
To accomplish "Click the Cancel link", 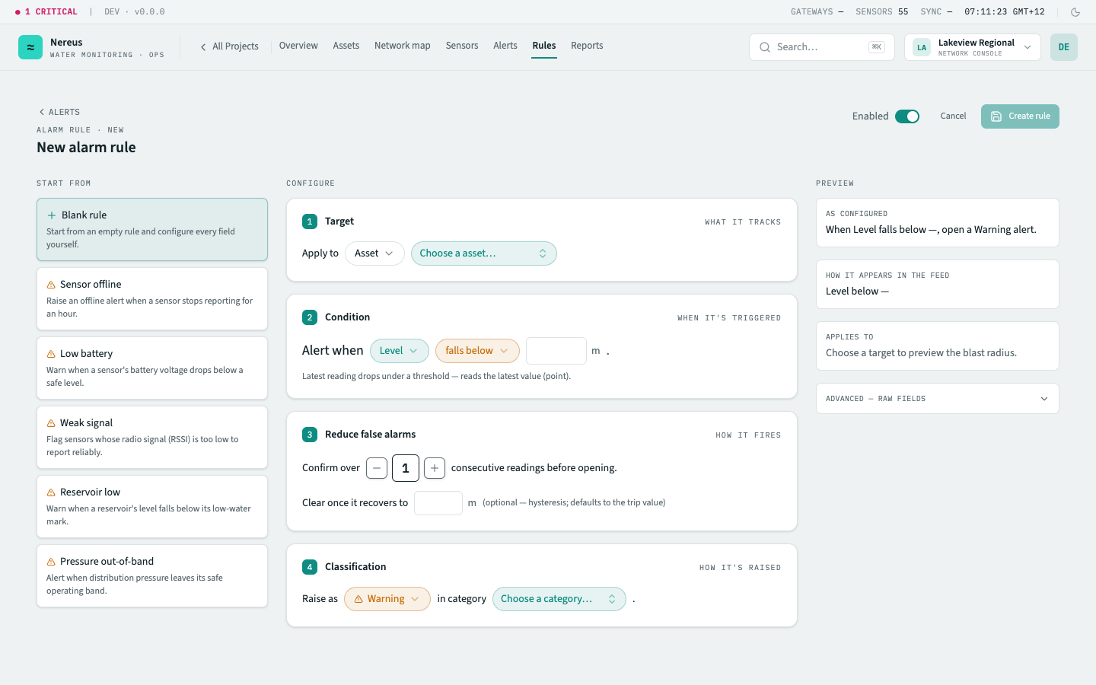I will [x=953, y=116].
